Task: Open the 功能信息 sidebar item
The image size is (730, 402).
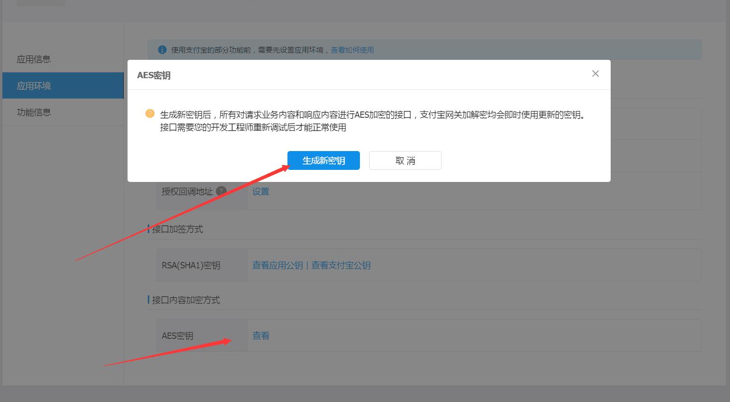Action: tap(34, 112)
